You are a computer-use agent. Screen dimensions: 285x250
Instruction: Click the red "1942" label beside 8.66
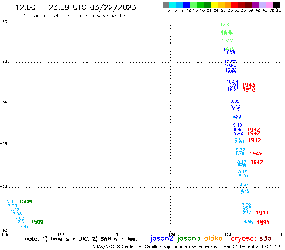[x=256, y=153]
